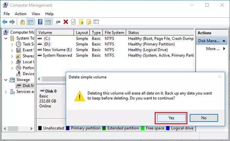Click the Computer Management root tree icon
The image size is (230, 141).
[6, 32]
